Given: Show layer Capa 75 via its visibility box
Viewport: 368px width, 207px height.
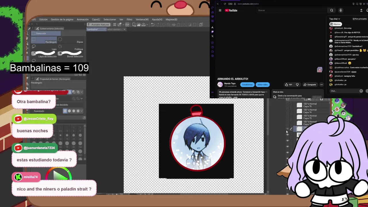Looking at the screenshot, I should coord(287,105).
